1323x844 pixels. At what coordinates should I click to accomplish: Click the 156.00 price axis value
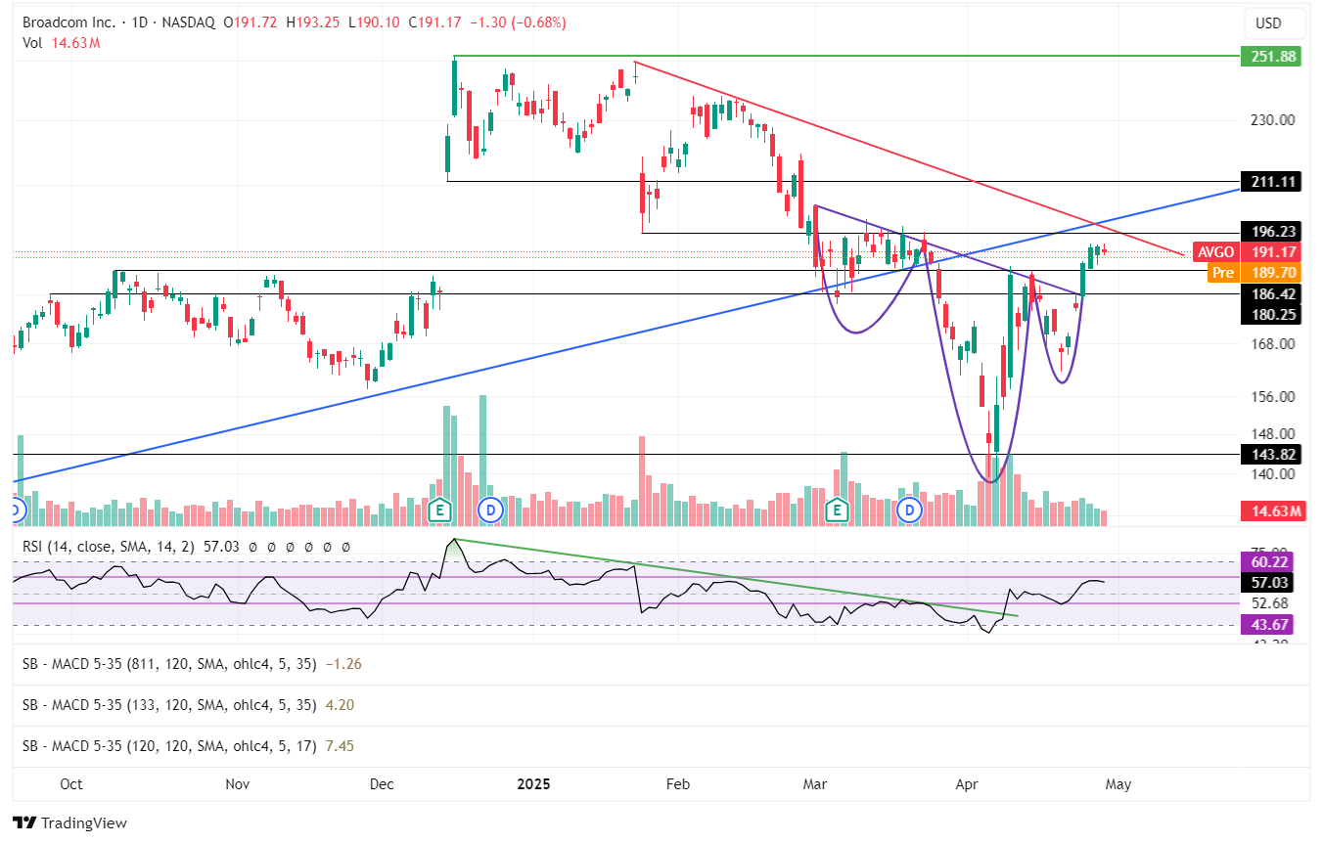[x=1273, y=397]
